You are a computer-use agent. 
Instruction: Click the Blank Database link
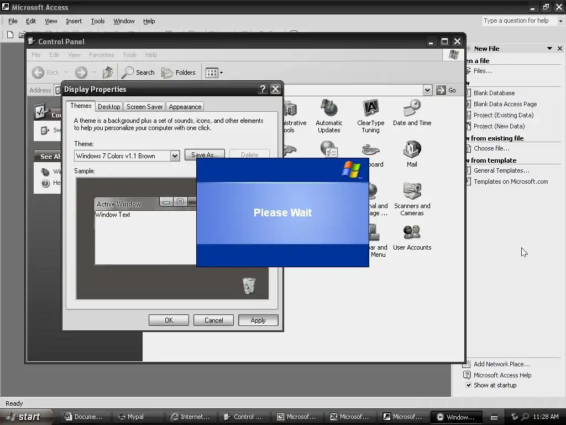[494, 93]
